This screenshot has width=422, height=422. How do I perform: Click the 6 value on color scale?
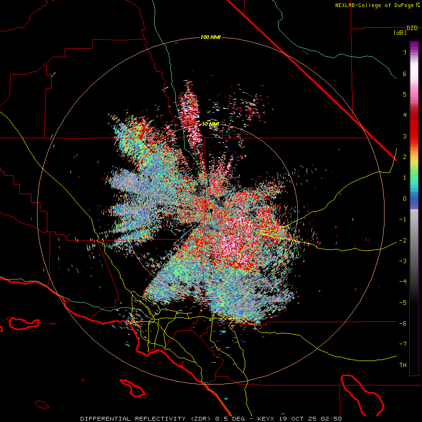(405, 74)
